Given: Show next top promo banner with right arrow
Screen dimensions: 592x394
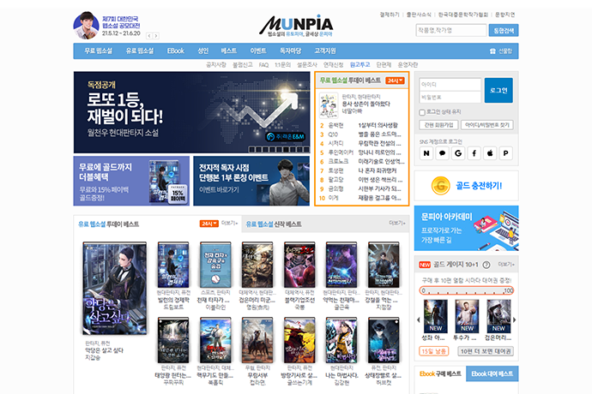Looking at the screenshot, I should click(x=156, y=36).
